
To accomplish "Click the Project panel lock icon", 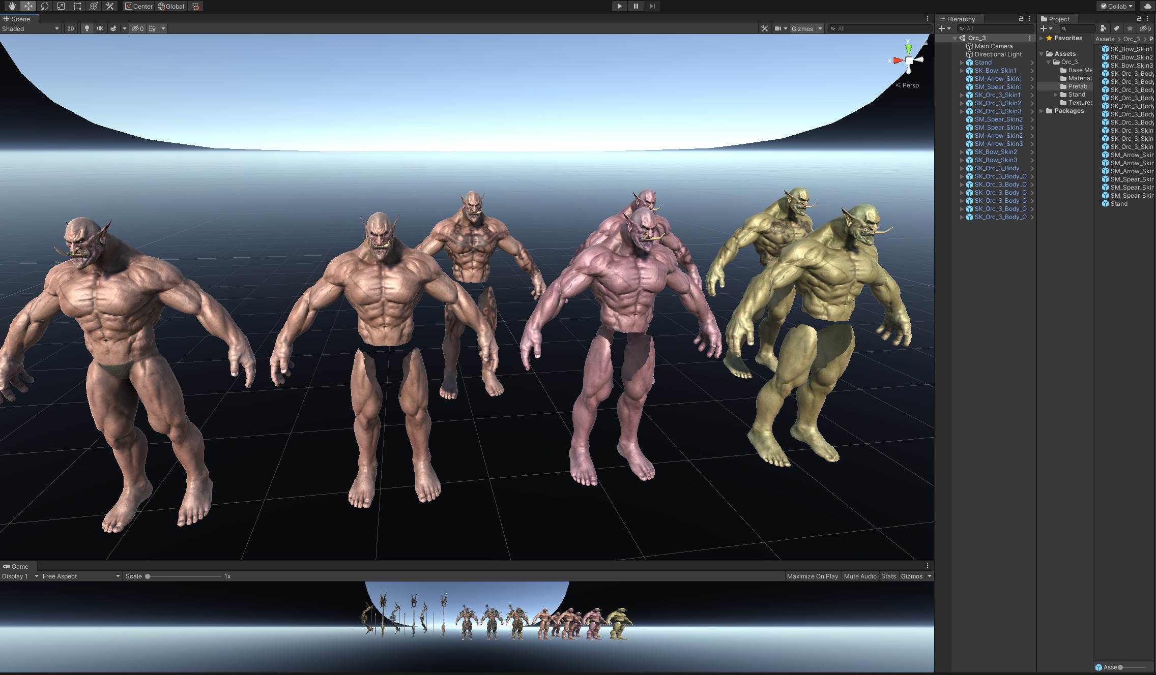I will tap(1139, 18).
